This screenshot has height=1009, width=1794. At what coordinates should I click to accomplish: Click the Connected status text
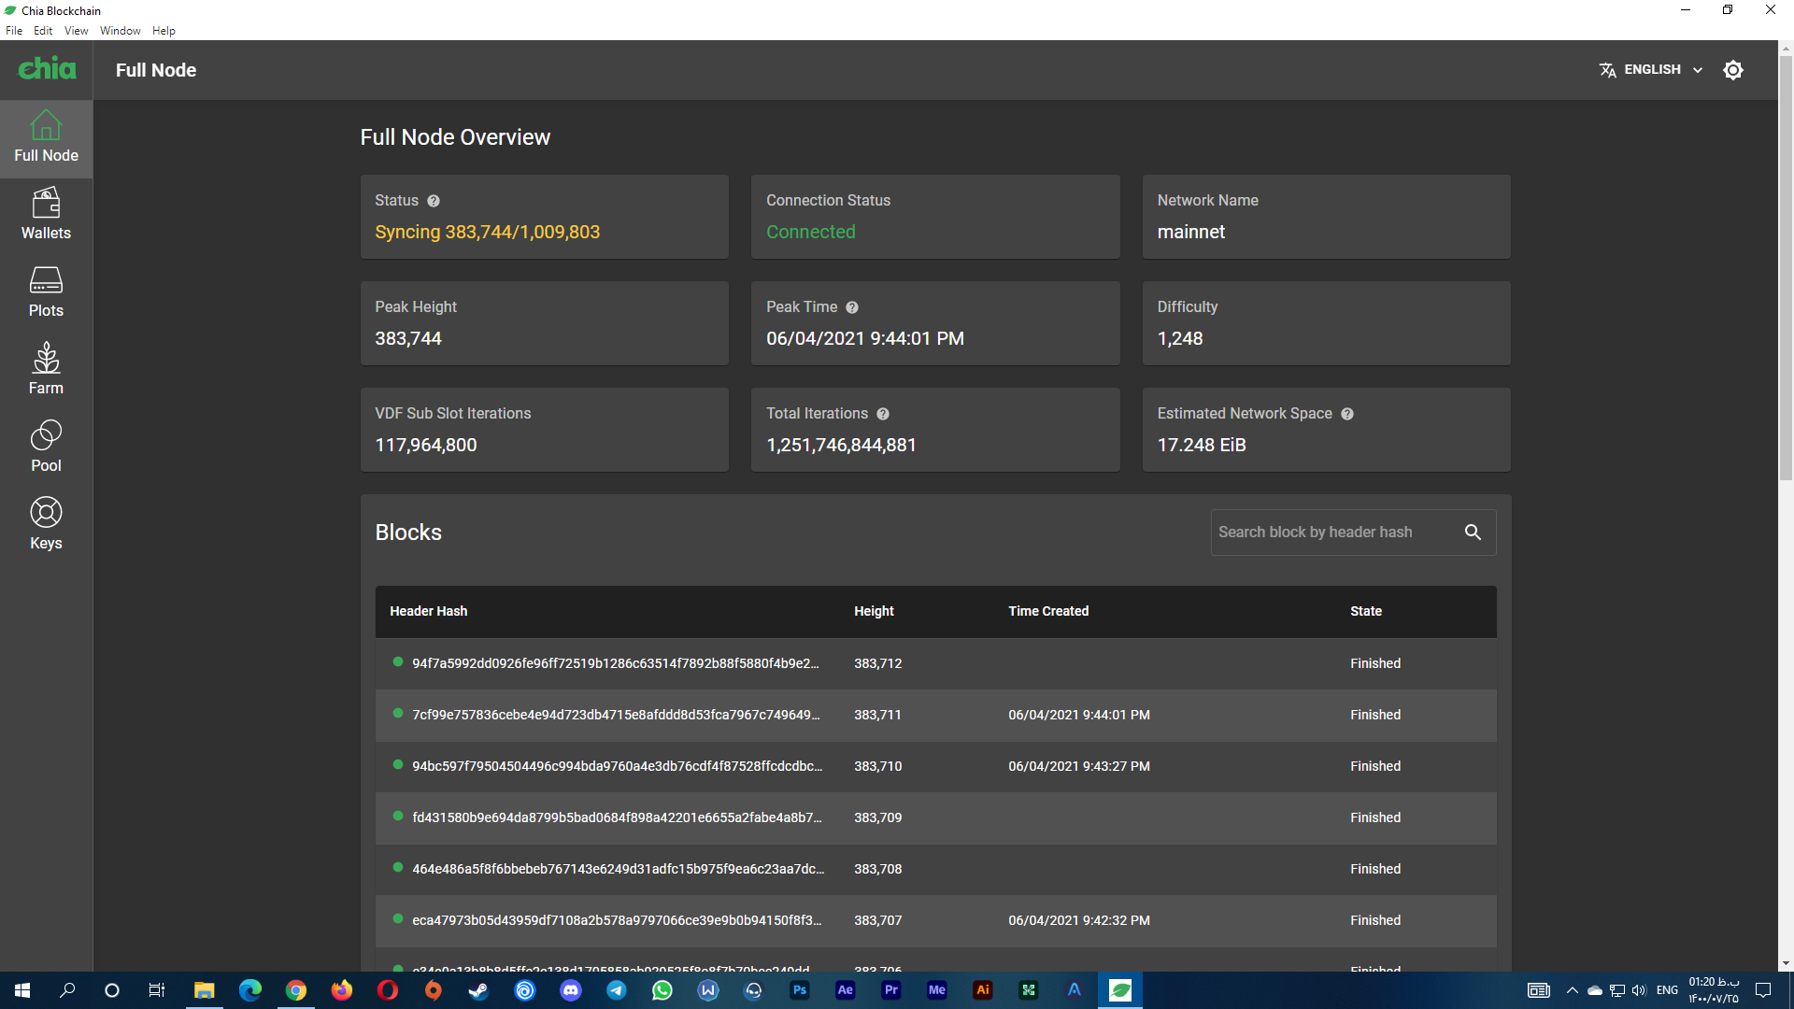point(811,232)
